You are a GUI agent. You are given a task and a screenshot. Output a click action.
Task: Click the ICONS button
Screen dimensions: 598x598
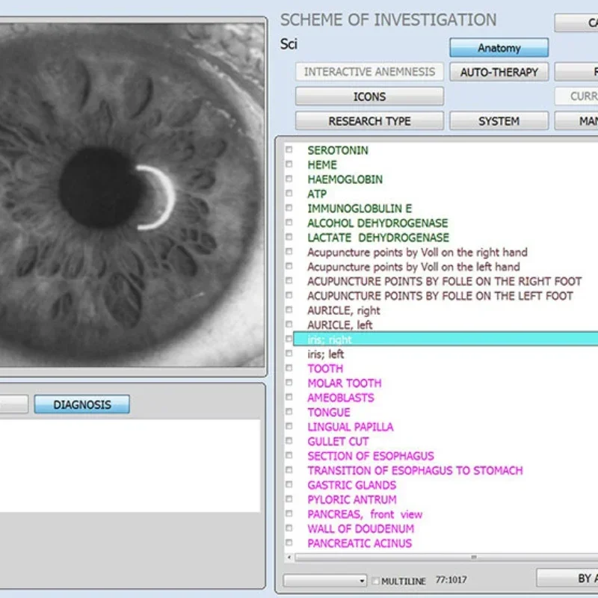369,96
